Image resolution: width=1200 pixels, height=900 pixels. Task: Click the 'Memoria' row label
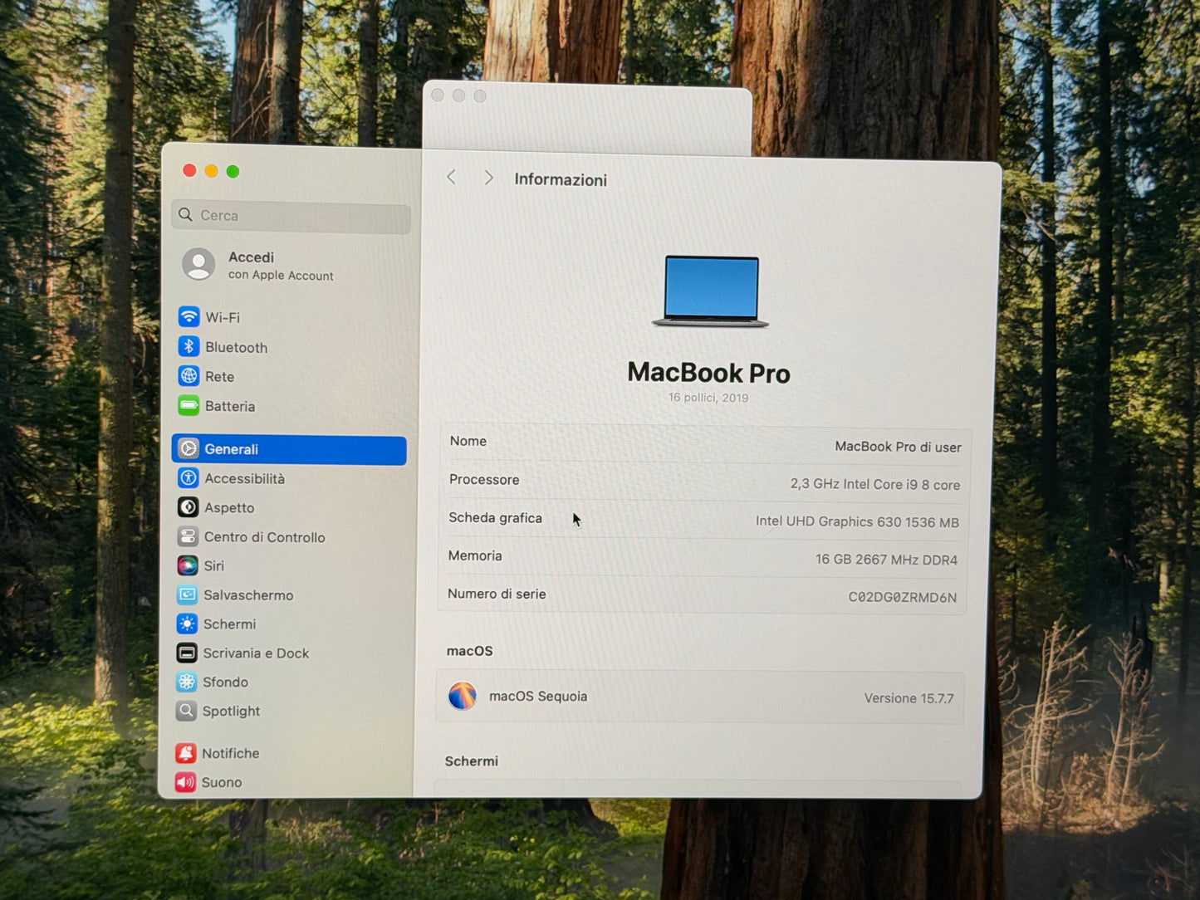click(475, 555)
